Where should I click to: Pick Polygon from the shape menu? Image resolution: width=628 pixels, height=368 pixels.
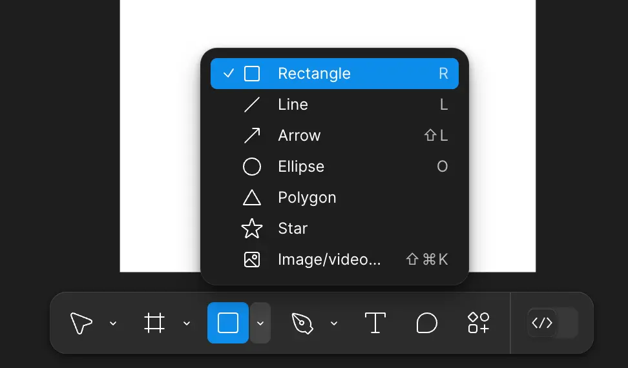pos(307,198)
